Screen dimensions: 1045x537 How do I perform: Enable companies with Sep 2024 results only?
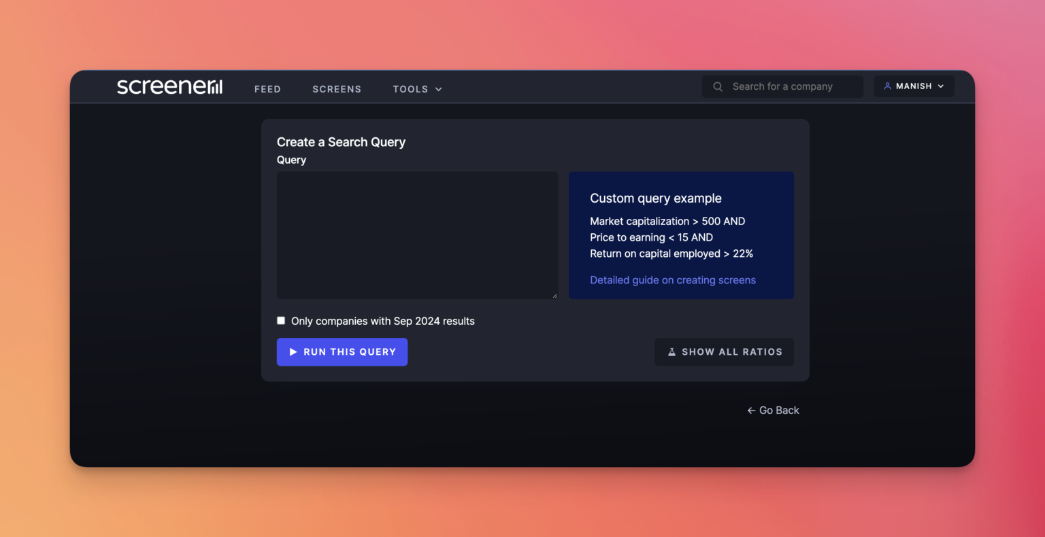tap(281, 320)
